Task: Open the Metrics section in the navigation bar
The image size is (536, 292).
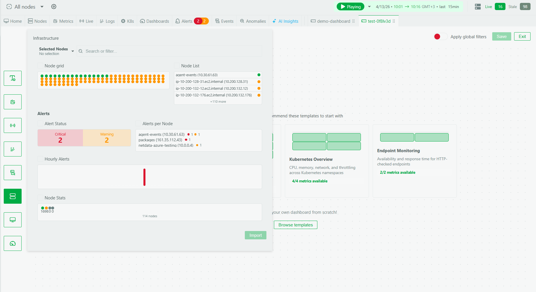Action: pos(63,21)
